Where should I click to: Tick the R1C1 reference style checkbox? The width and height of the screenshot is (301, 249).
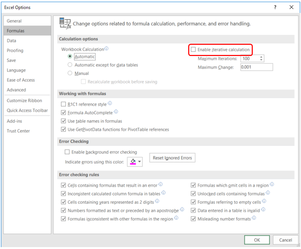click(63, 104)
